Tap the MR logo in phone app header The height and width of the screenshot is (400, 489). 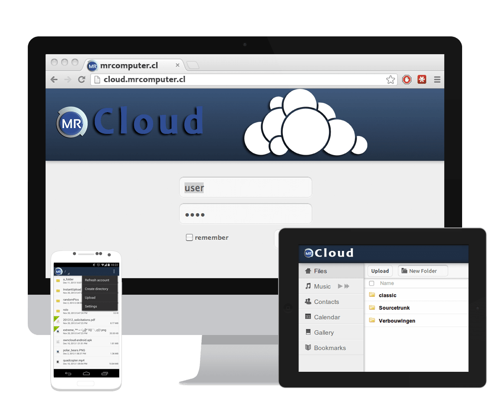click(59, 272)
